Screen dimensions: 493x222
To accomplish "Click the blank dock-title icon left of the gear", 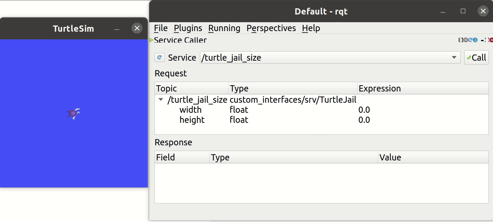I will [461, 40].
